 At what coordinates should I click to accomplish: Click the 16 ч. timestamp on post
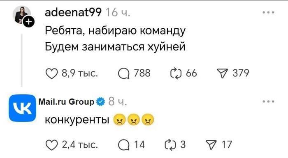tap(118, 12)
